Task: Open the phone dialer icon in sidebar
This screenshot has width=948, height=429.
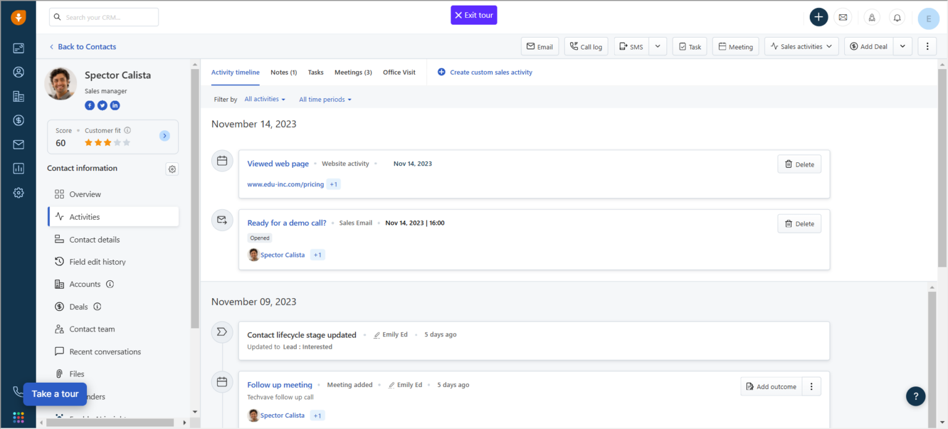Action: [x=17, y=391]
